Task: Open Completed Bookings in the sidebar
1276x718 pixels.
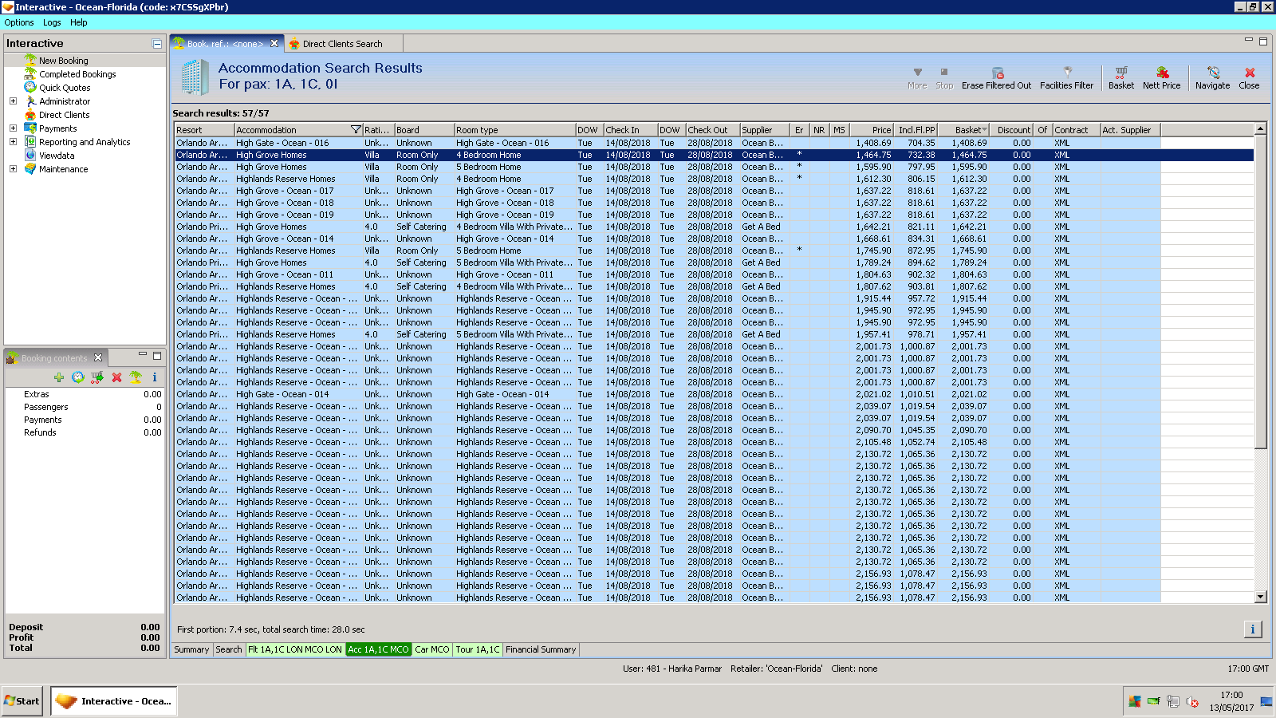Action: pos(77,74)
